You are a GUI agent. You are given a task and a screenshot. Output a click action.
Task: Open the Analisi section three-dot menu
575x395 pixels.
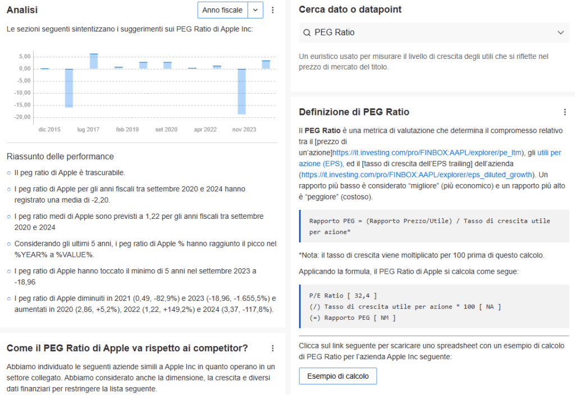[272, 10]
